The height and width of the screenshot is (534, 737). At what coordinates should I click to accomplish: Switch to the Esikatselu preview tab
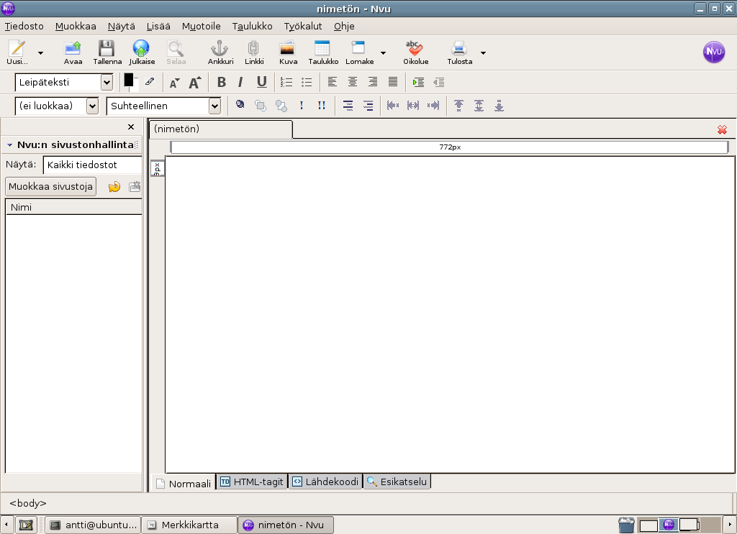[397, 482]
